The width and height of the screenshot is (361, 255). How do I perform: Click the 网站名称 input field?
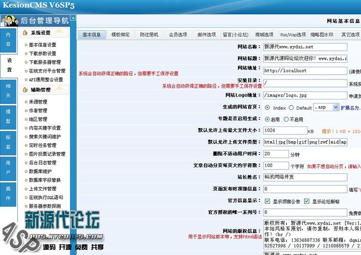[305, 47]
